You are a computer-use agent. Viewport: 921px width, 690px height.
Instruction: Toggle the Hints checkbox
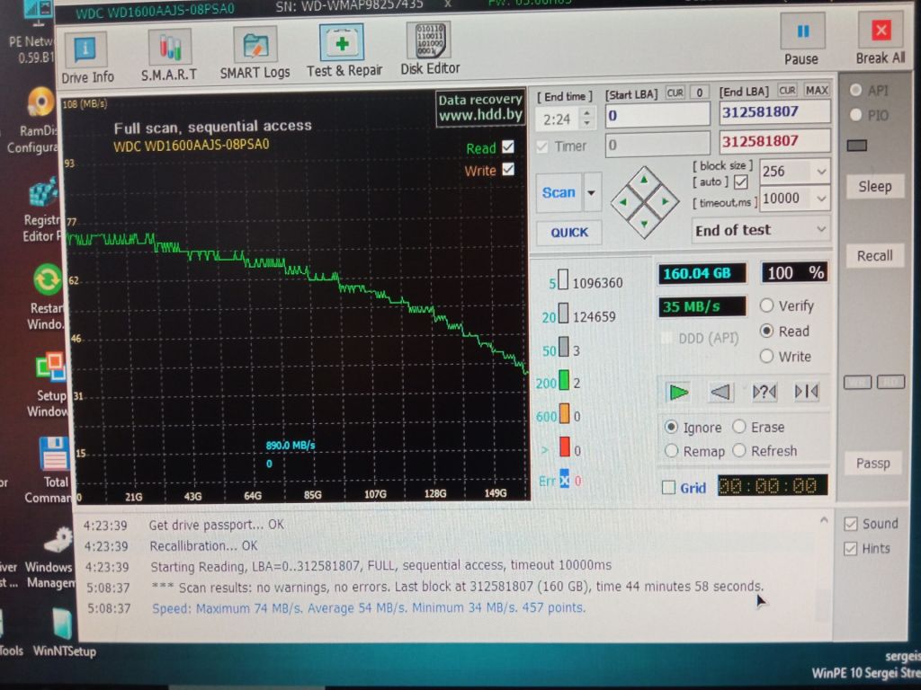click(851, 549)
